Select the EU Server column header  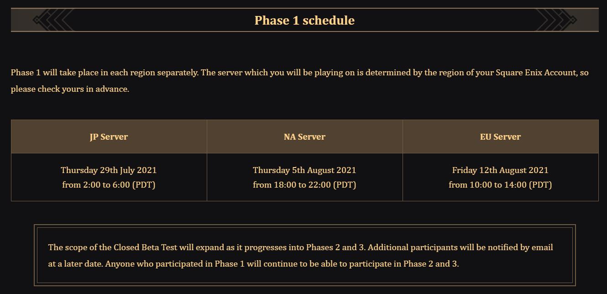500,136
